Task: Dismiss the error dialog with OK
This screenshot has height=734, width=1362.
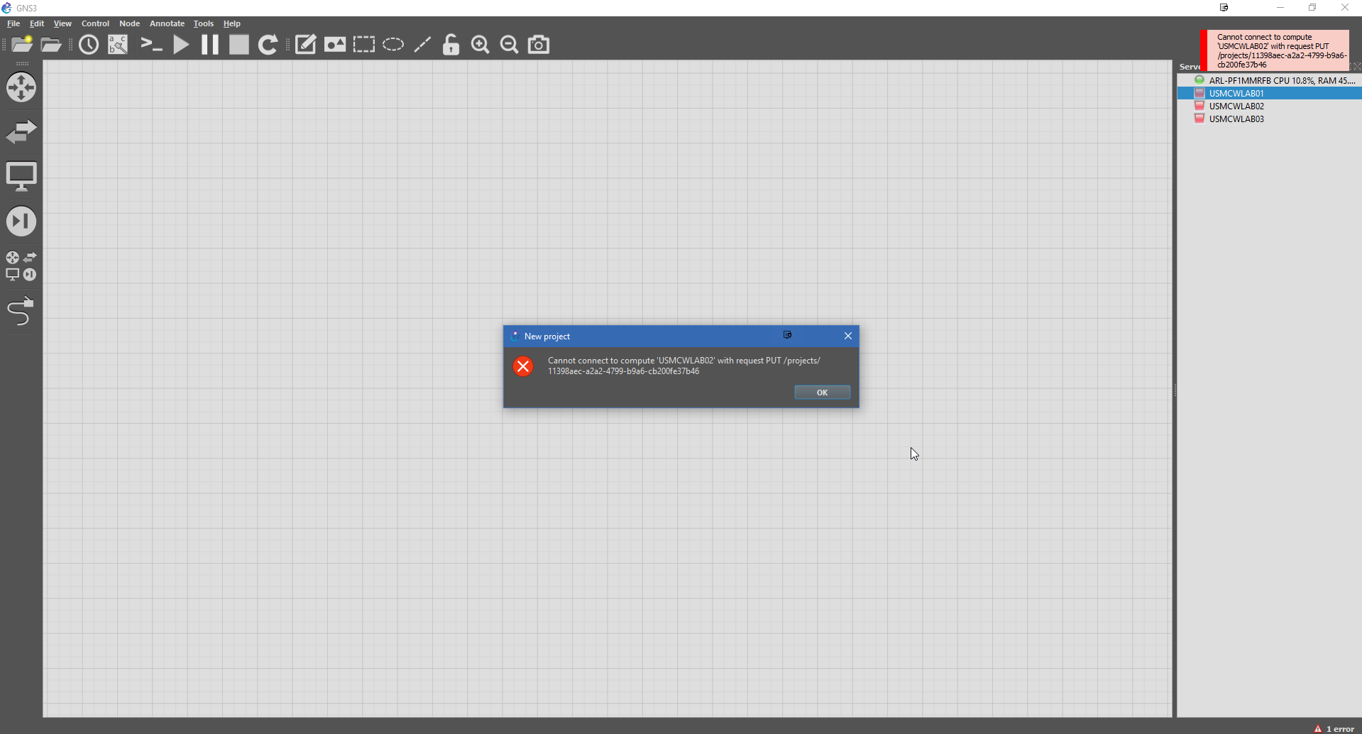Action: point(821,392)
